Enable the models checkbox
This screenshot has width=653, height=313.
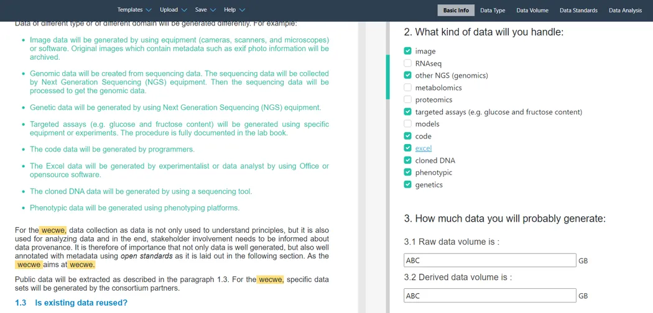pyautogui.click(x=407, y=124)
